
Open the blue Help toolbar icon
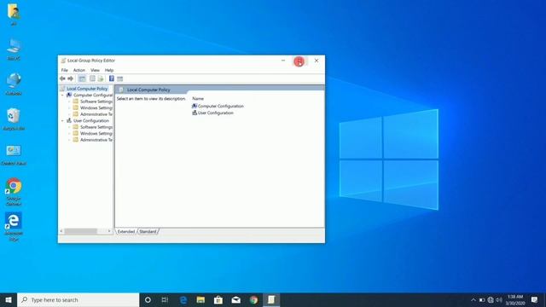pyautogui.click(x=112, y=78)
